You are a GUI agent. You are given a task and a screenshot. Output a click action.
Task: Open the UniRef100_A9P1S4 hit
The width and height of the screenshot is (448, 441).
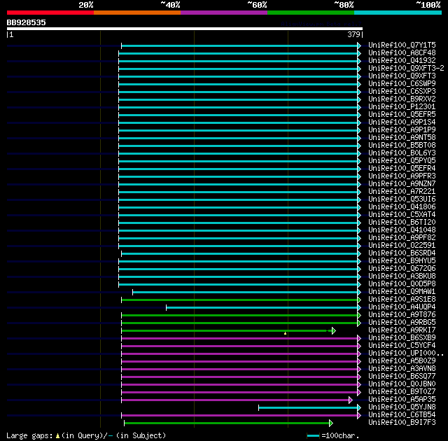(x=402, y=122)
